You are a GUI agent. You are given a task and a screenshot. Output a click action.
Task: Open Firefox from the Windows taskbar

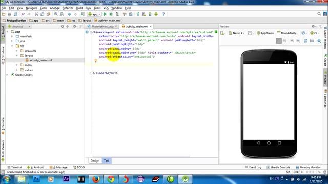click(x=96, y=179)
